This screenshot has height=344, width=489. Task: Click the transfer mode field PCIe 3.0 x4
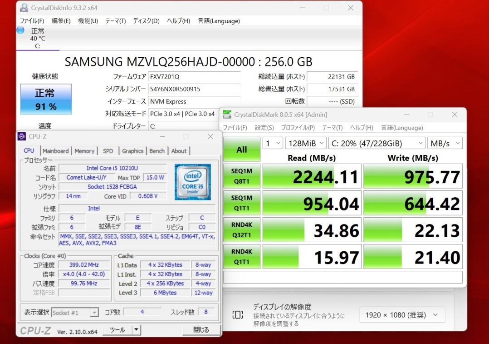point(184,114)
